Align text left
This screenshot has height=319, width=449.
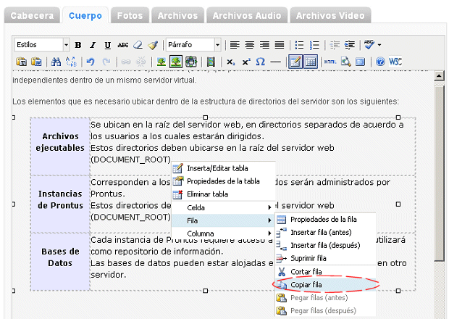click(235, 45)
